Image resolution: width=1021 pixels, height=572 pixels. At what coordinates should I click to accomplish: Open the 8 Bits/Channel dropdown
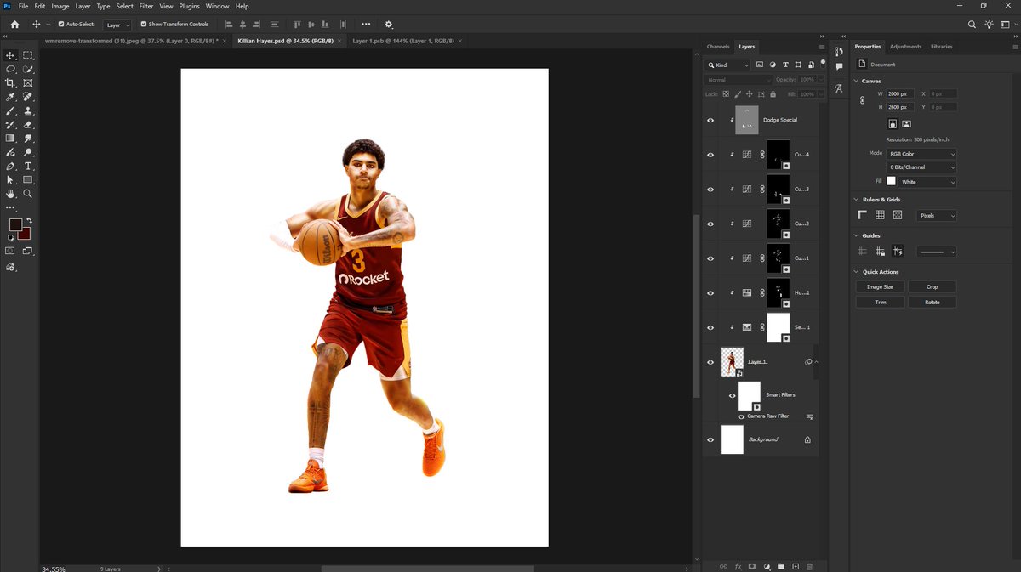click(921, 167)
